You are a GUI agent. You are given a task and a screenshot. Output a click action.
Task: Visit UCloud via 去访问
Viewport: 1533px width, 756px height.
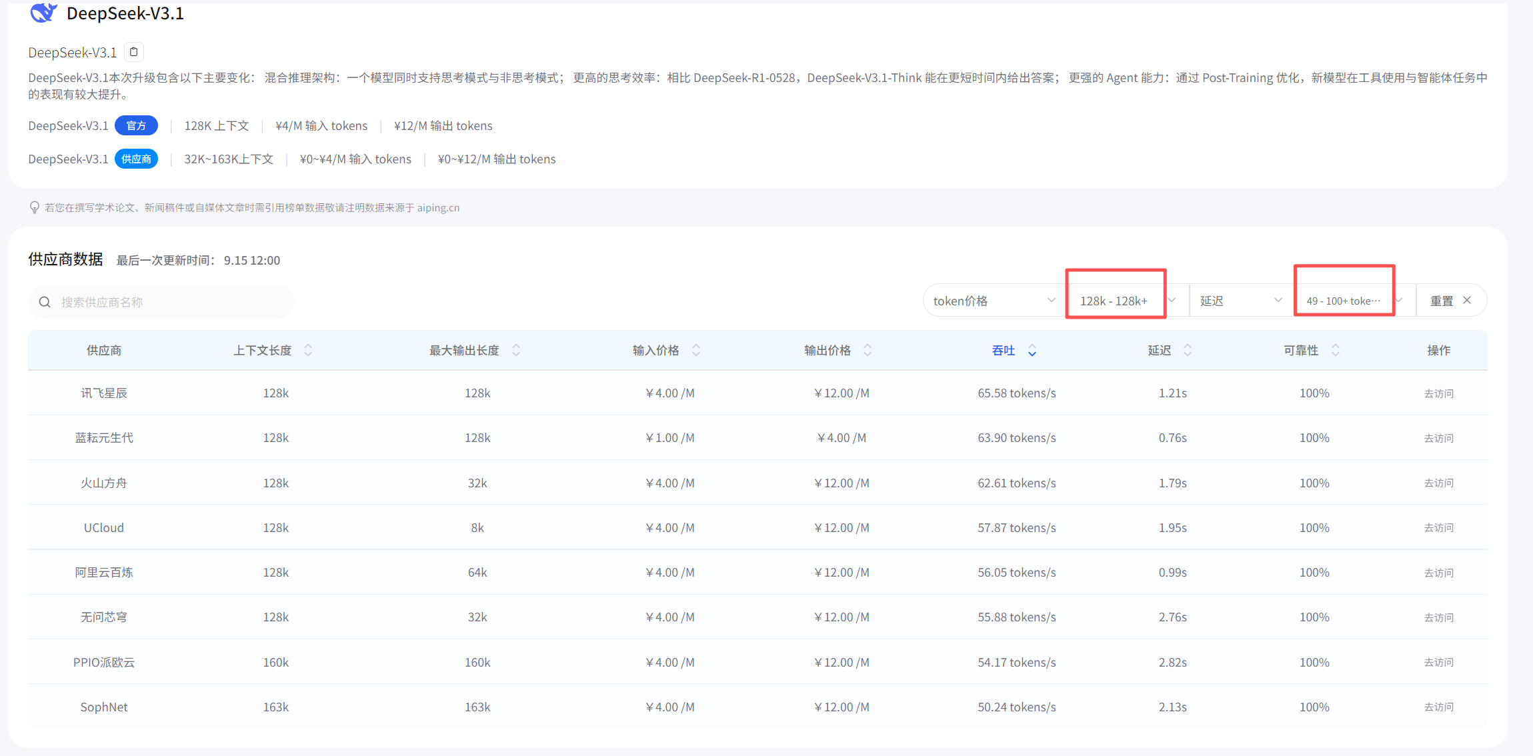[x=1438, y=527]
